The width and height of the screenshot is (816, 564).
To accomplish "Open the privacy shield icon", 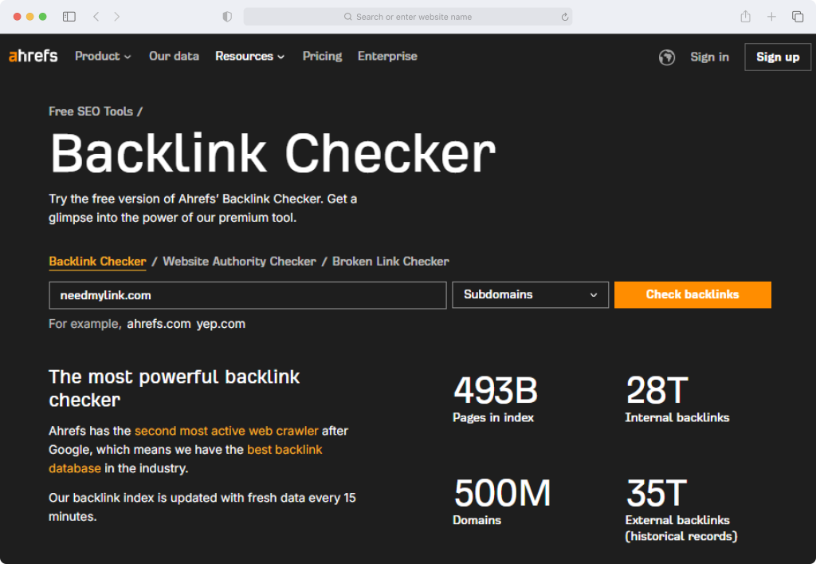I will click(x=227, y=17).
